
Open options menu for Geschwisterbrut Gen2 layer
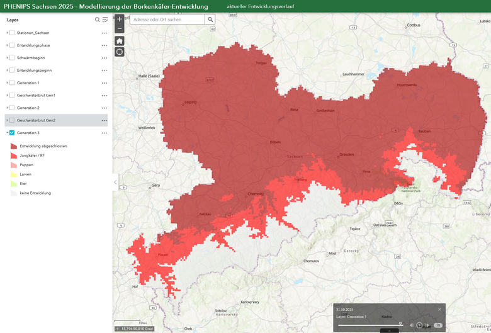coord(104,121)
